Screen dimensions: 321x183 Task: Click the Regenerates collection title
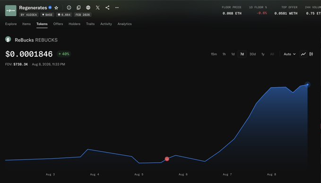(33, 8)
